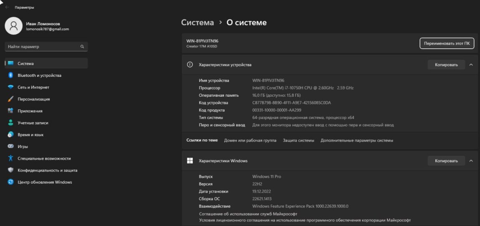Click the Время и язык globe icon
The image size is (480, 226).
pos(11,135)
